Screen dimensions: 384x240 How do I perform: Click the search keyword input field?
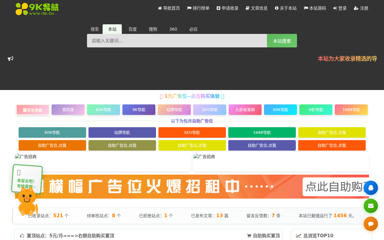coord(177,40)
